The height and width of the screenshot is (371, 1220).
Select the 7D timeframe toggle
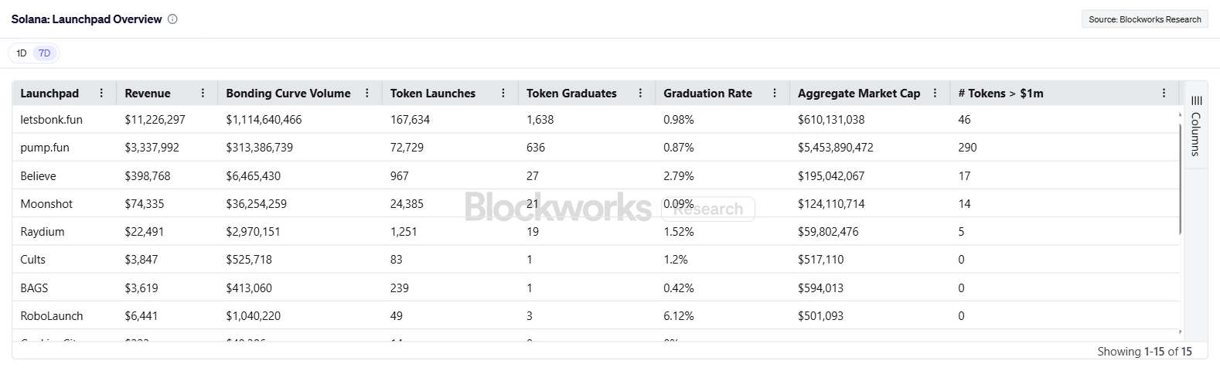coord(45,53)
